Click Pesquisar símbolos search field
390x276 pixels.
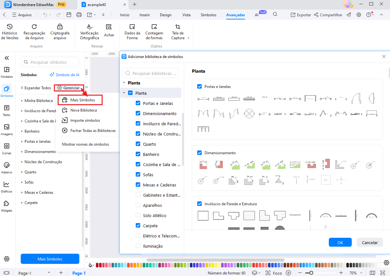pyautogui.click(x=50, y=62)
